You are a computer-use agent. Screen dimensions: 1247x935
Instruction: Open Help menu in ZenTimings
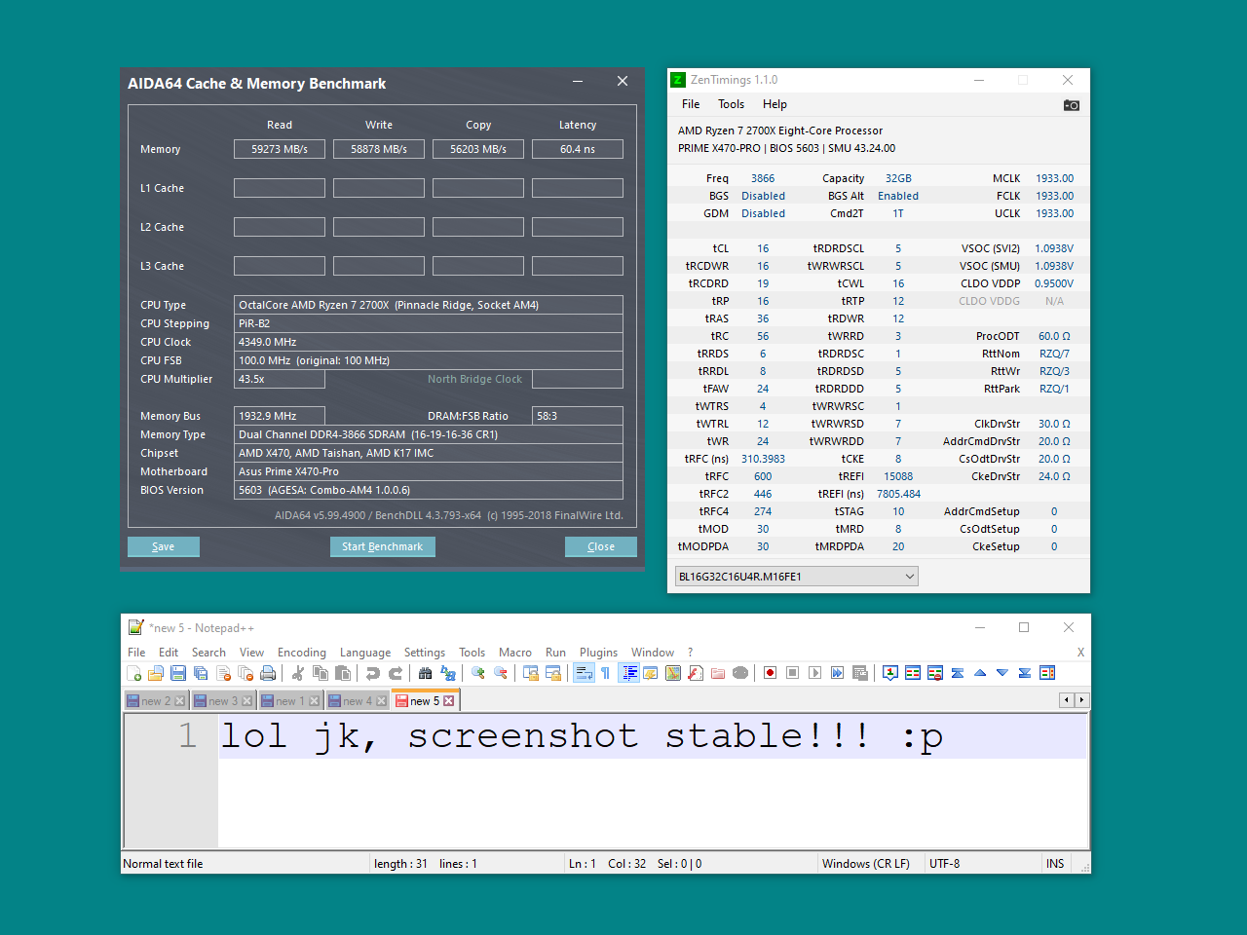point(775,104)
